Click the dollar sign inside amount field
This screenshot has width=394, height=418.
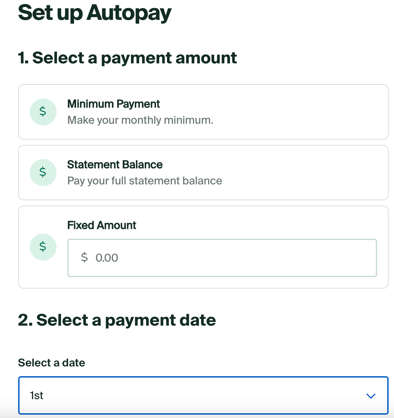click(84, 258)
